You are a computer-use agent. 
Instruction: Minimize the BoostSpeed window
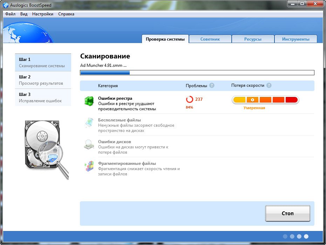293,4
